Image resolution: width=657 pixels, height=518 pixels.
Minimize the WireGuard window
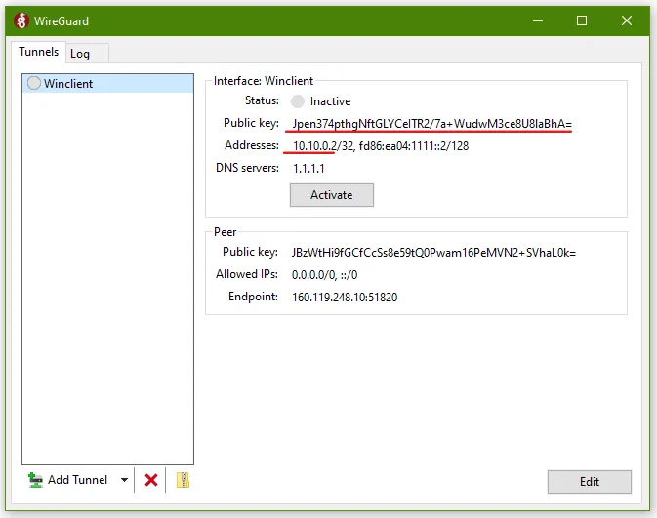[538, 20]
